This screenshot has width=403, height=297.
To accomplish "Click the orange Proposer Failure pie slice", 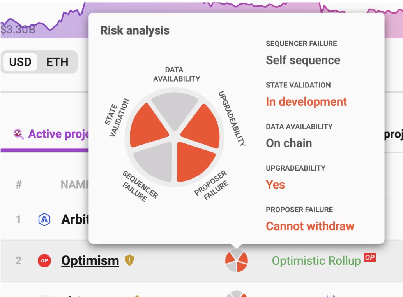I will tap(194, 161).
